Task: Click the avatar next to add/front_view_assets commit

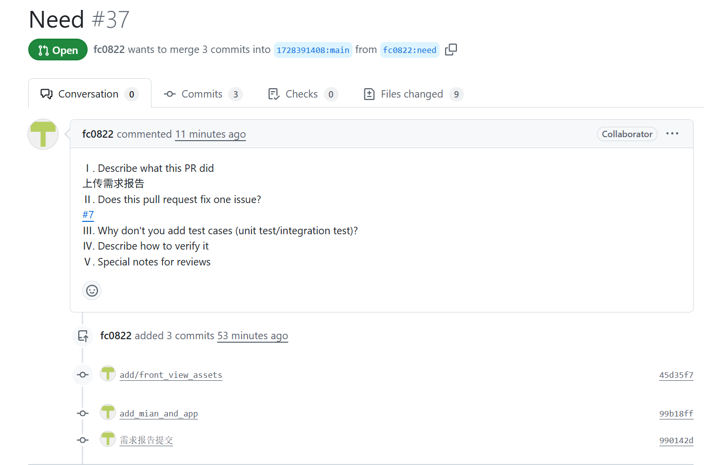Action: pyautogui.click(x=108, y=374)
